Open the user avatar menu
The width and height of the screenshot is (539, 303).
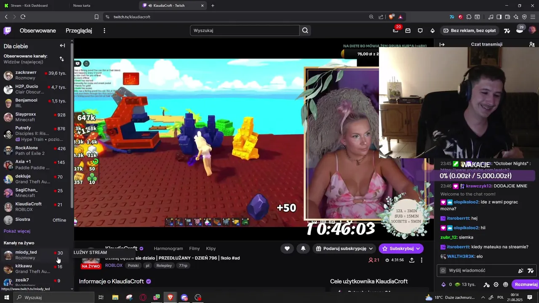coord(532,30)
